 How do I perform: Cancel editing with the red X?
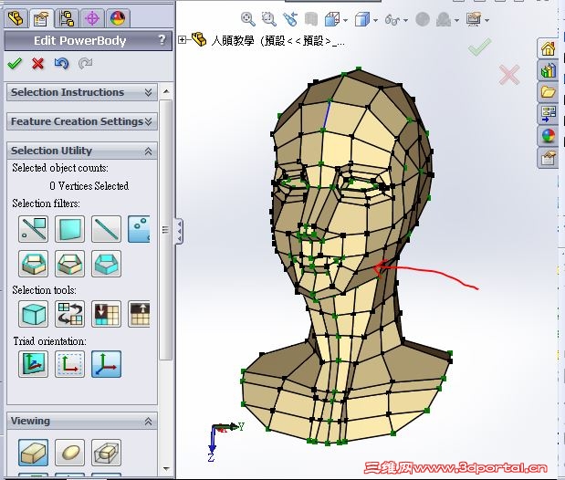37,64
